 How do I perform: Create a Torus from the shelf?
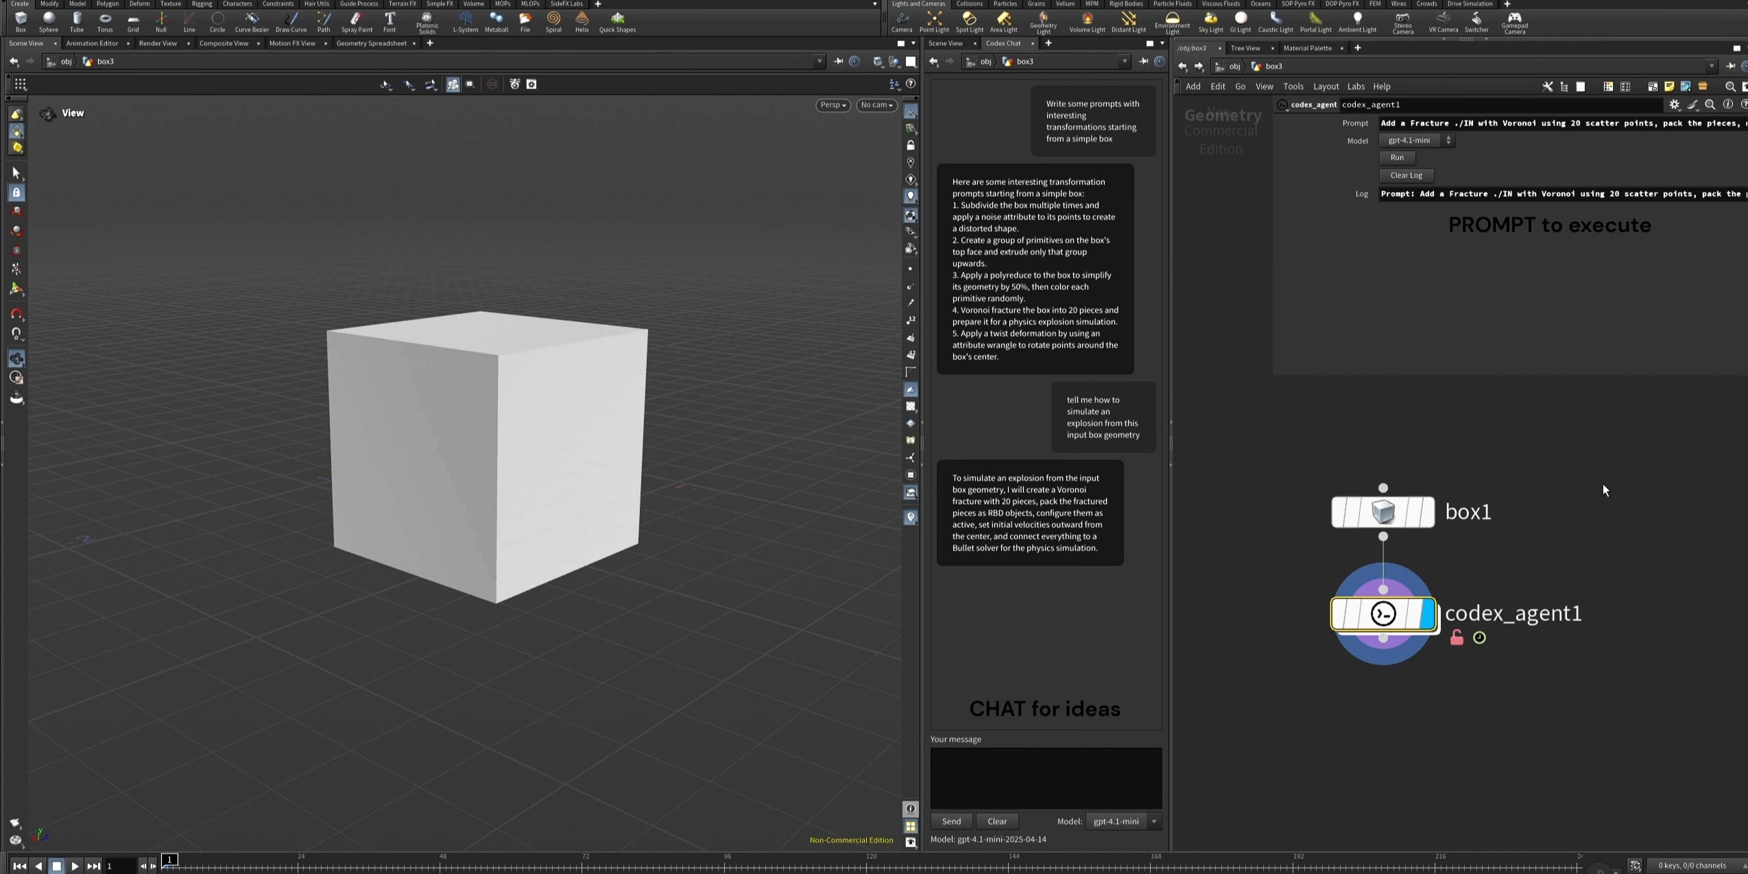point(105,21)
